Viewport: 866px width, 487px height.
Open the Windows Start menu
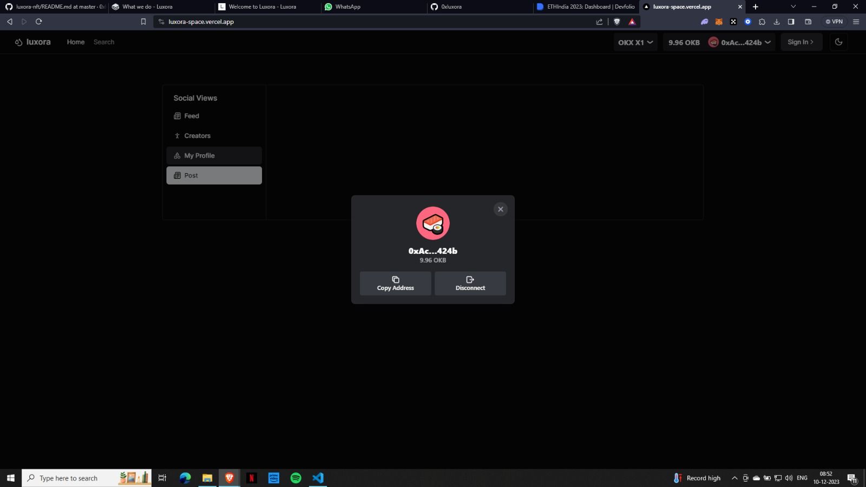pos(10,478)
